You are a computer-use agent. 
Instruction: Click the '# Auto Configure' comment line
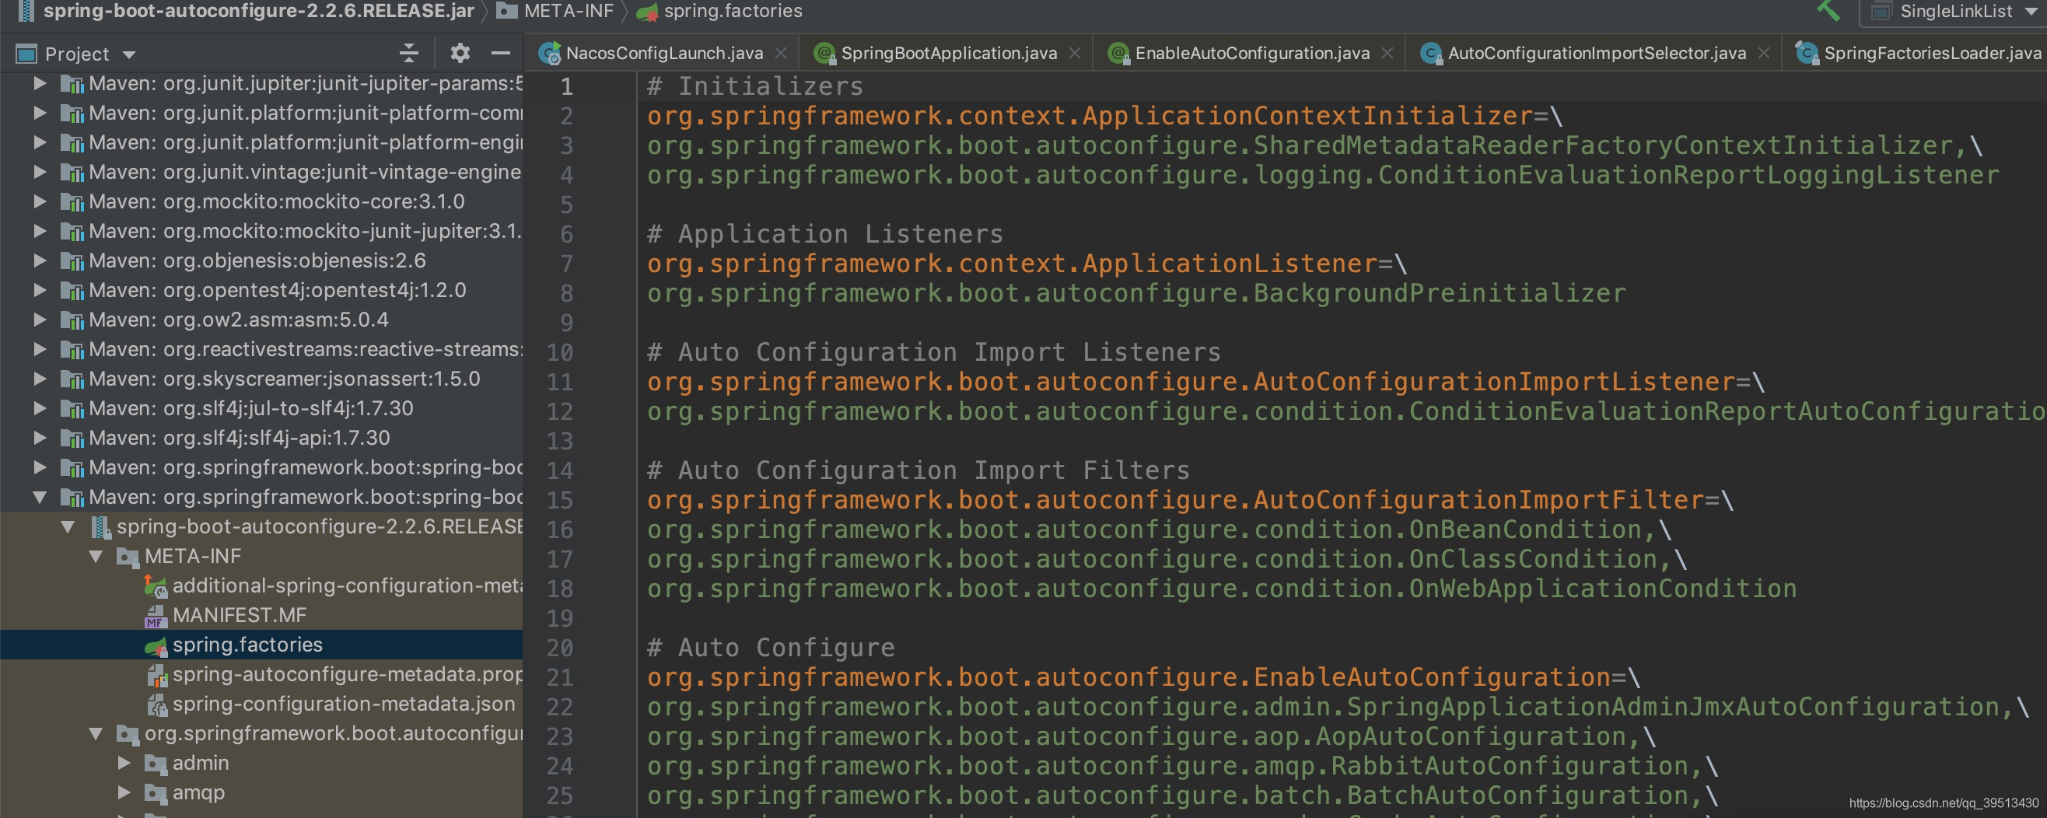coord(771,648)
